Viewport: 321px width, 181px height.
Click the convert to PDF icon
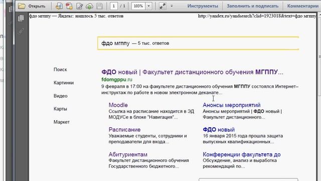69,6
